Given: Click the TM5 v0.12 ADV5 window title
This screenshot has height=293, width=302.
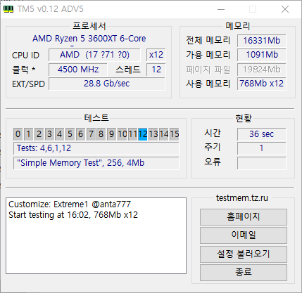Looking at the screenshot, I should click(x=51, y=9).
